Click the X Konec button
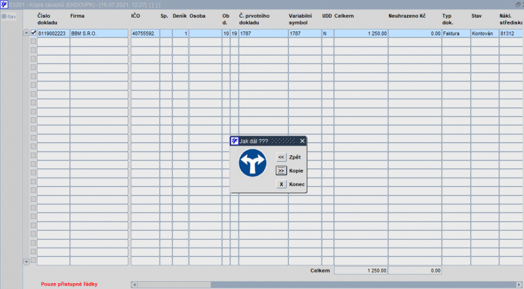The width and height of the screenshot is (524, 289). tap(282, 184)
